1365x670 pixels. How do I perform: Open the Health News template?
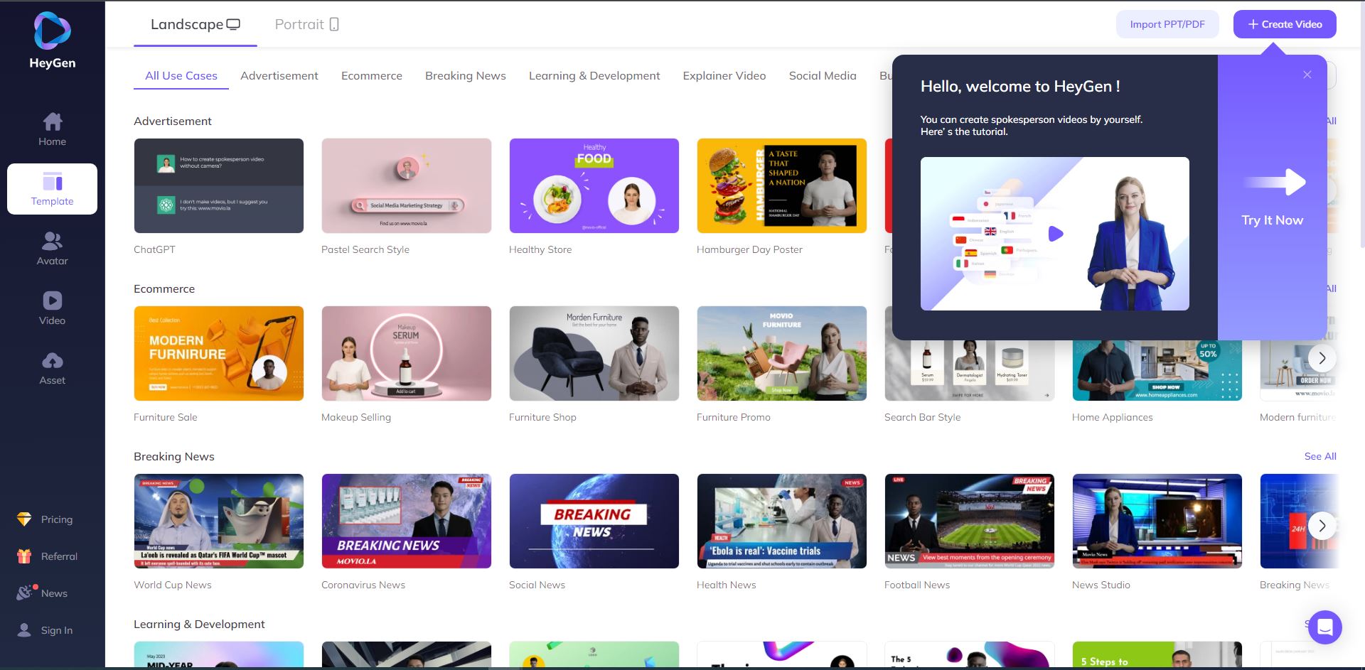782,521
